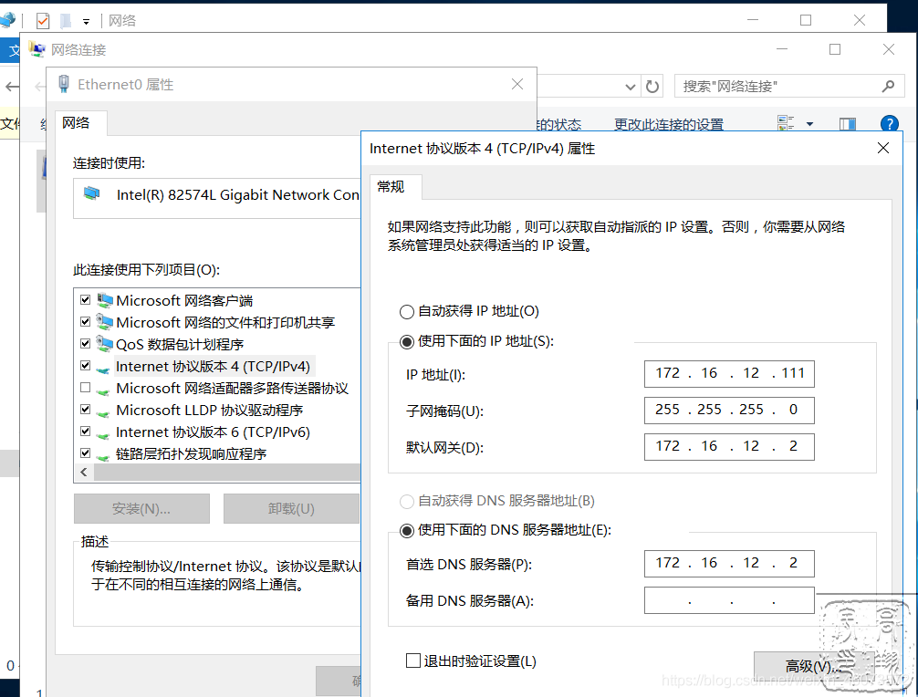Uncheck Internet 协议版本 4 (TCP/IPv4) checkbox
Viewport: 918px width, 697px height.
86,365
